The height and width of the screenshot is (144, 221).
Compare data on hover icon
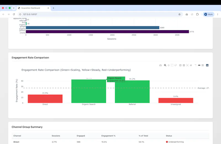(202, 65)
